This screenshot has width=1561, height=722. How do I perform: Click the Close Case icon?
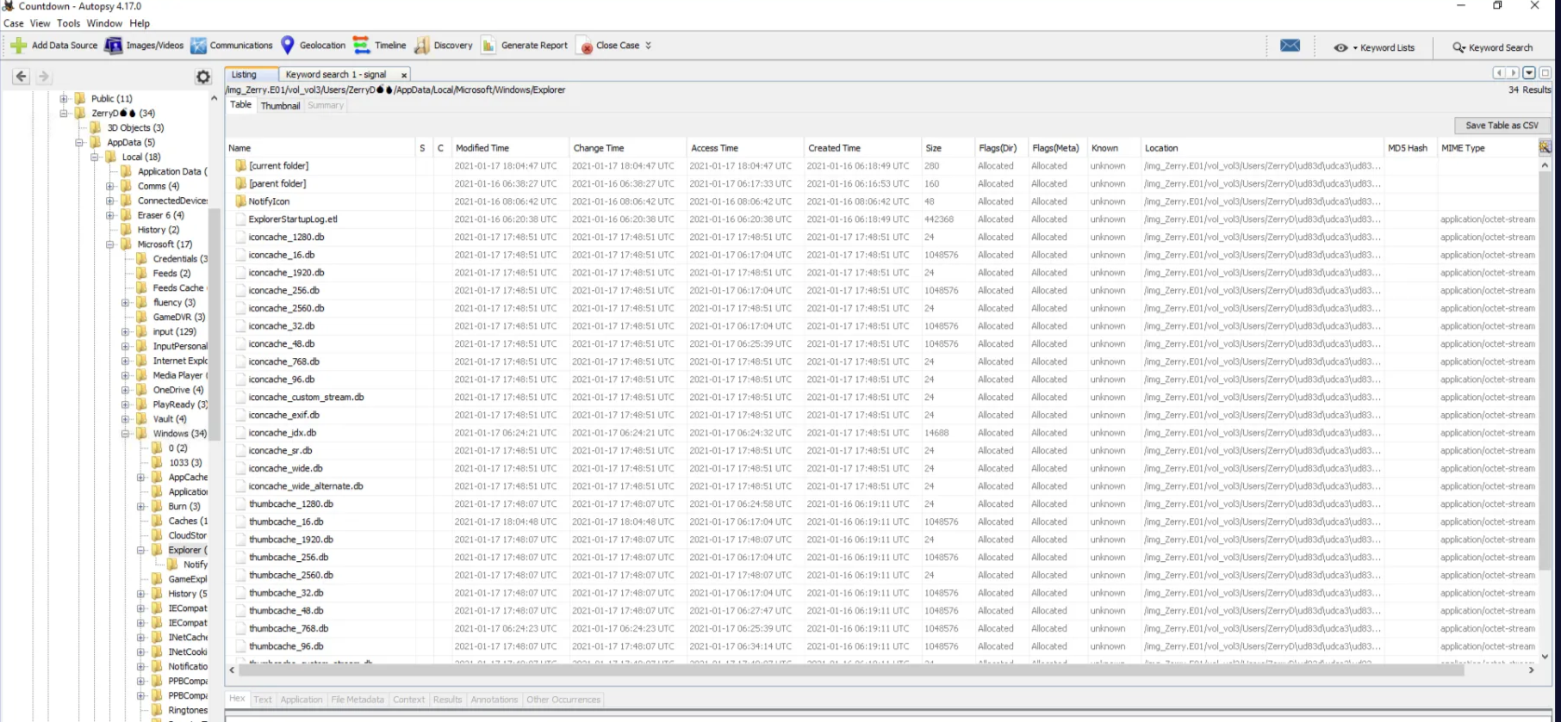(x=587, y=47)
